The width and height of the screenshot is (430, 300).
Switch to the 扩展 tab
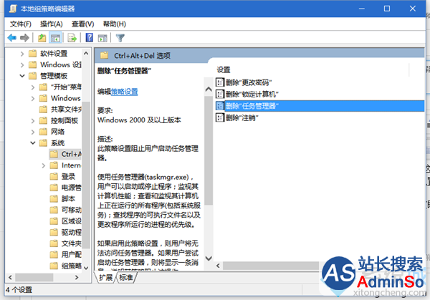tap(105, 278)
